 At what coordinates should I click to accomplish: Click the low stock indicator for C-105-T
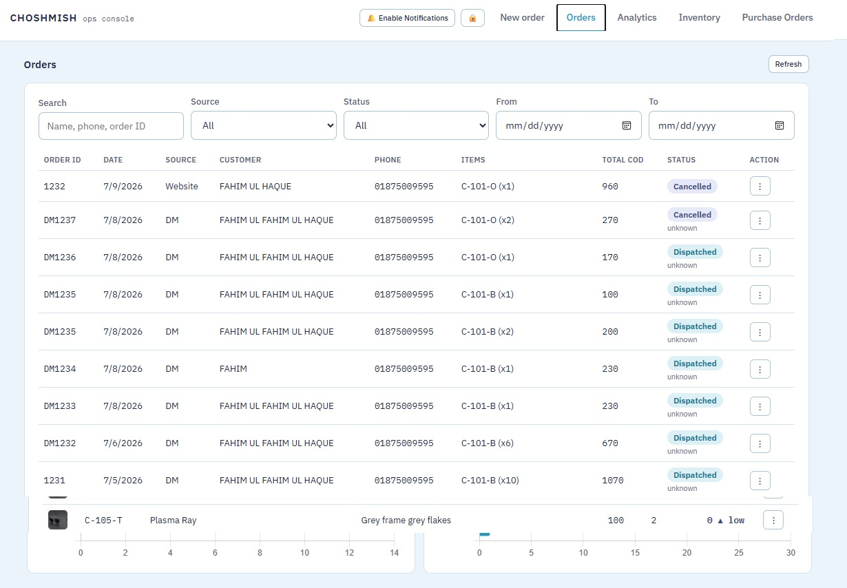point(726,520)
